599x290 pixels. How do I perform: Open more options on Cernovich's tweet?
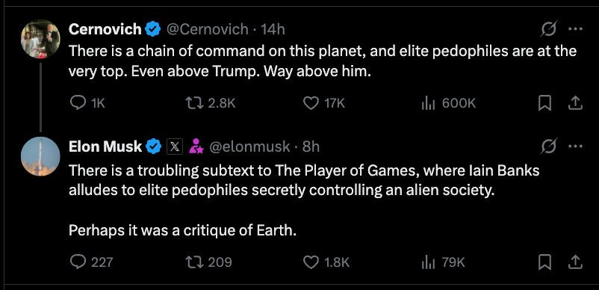[x=575, y=29]
